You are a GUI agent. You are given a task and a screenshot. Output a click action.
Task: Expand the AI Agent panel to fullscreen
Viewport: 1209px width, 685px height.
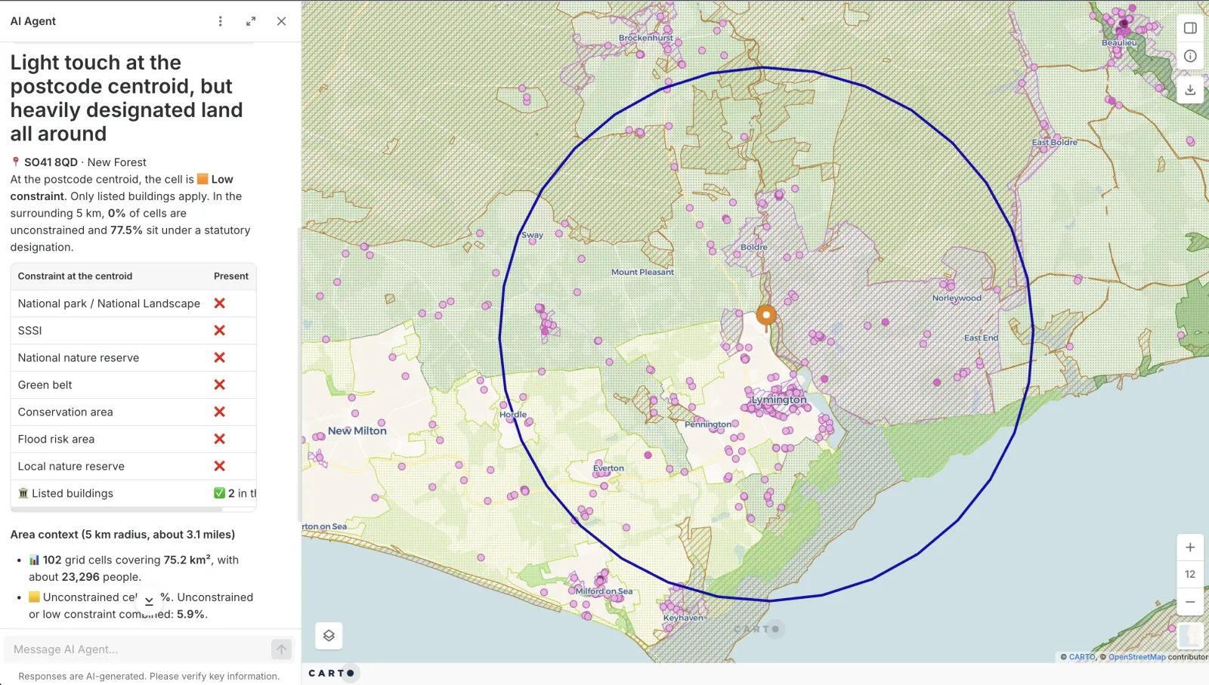[x=251, y=21]
